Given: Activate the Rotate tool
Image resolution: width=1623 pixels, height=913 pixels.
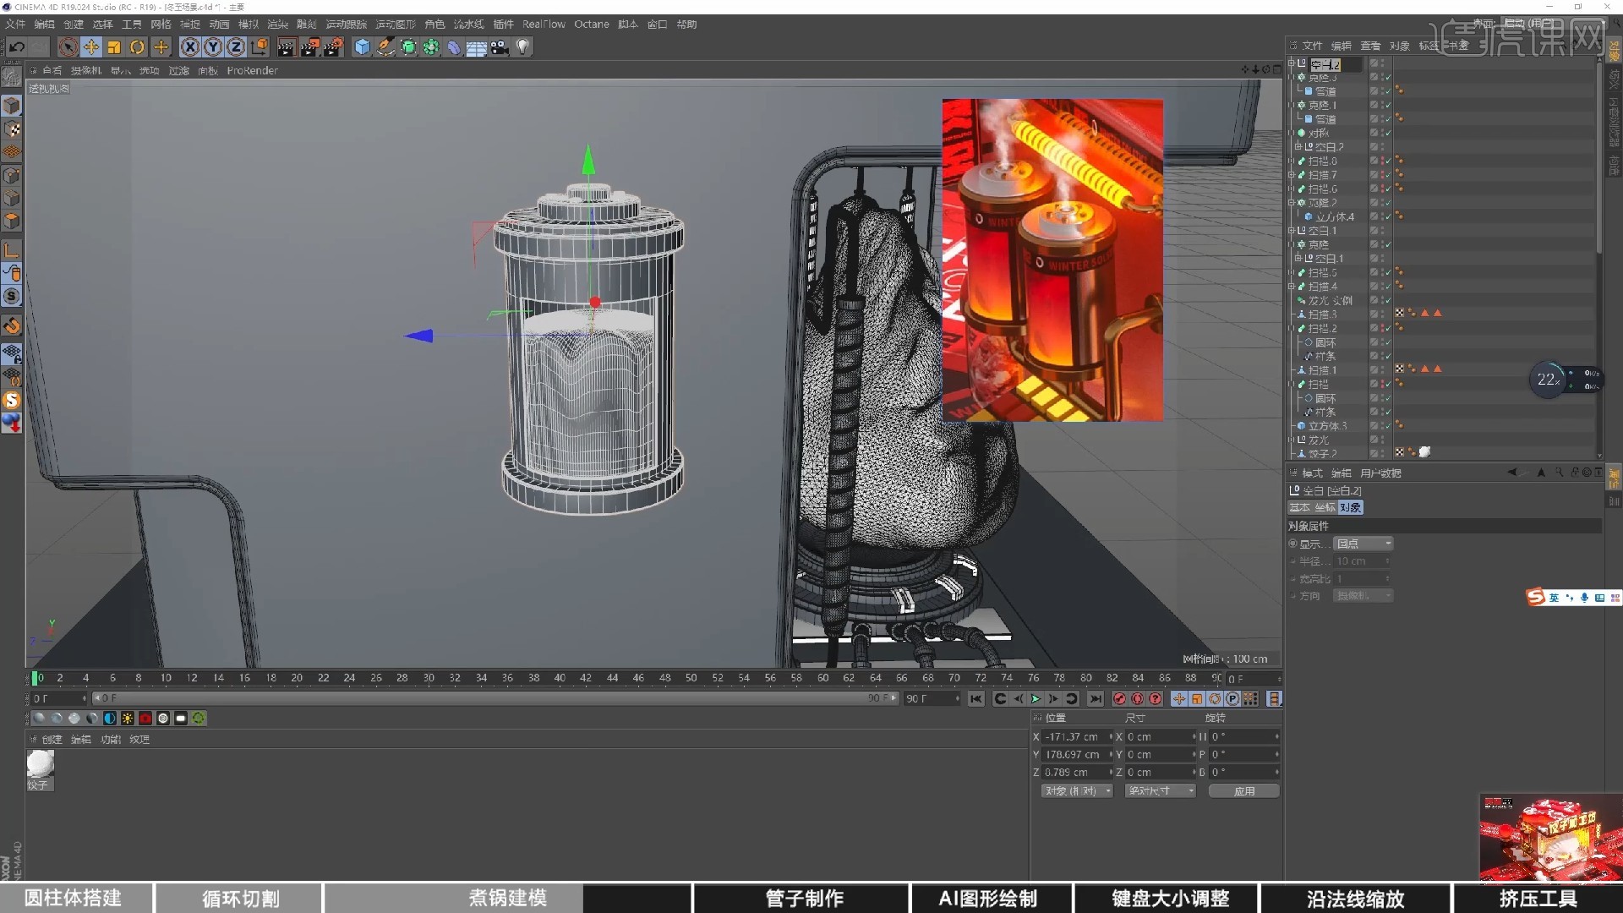Looking at the screenshot, I should 137,47.
